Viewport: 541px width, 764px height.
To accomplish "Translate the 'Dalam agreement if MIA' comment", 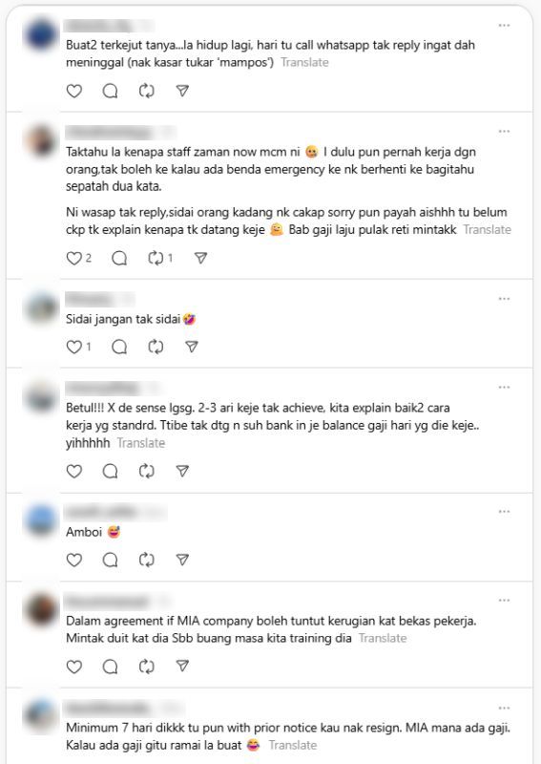I will pyautogui.click(x=383, y=638).
